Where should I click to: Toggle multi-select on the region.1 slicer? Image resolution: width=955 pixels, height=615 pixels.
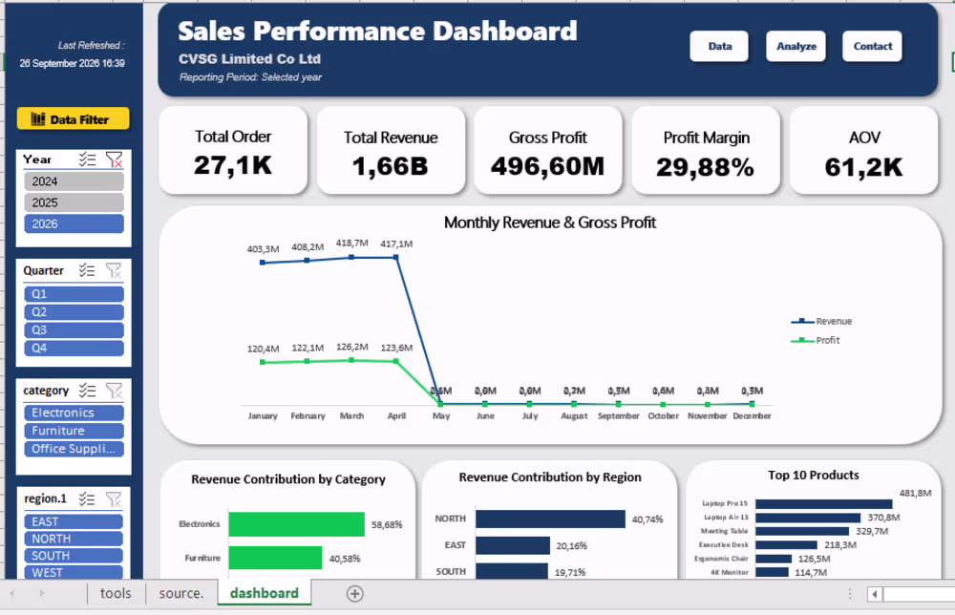tap(87, 498)
